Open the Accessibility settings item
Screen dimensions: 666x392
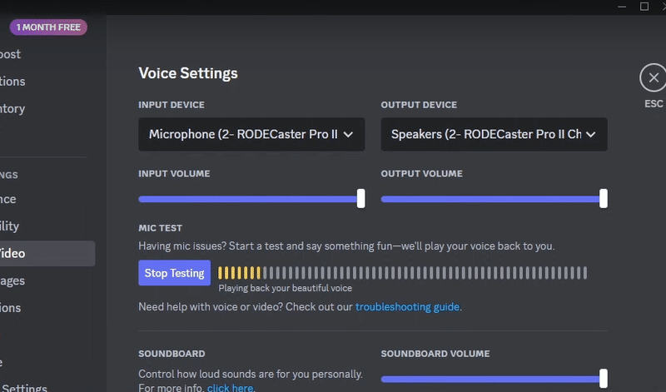click(x=12, y=226)
